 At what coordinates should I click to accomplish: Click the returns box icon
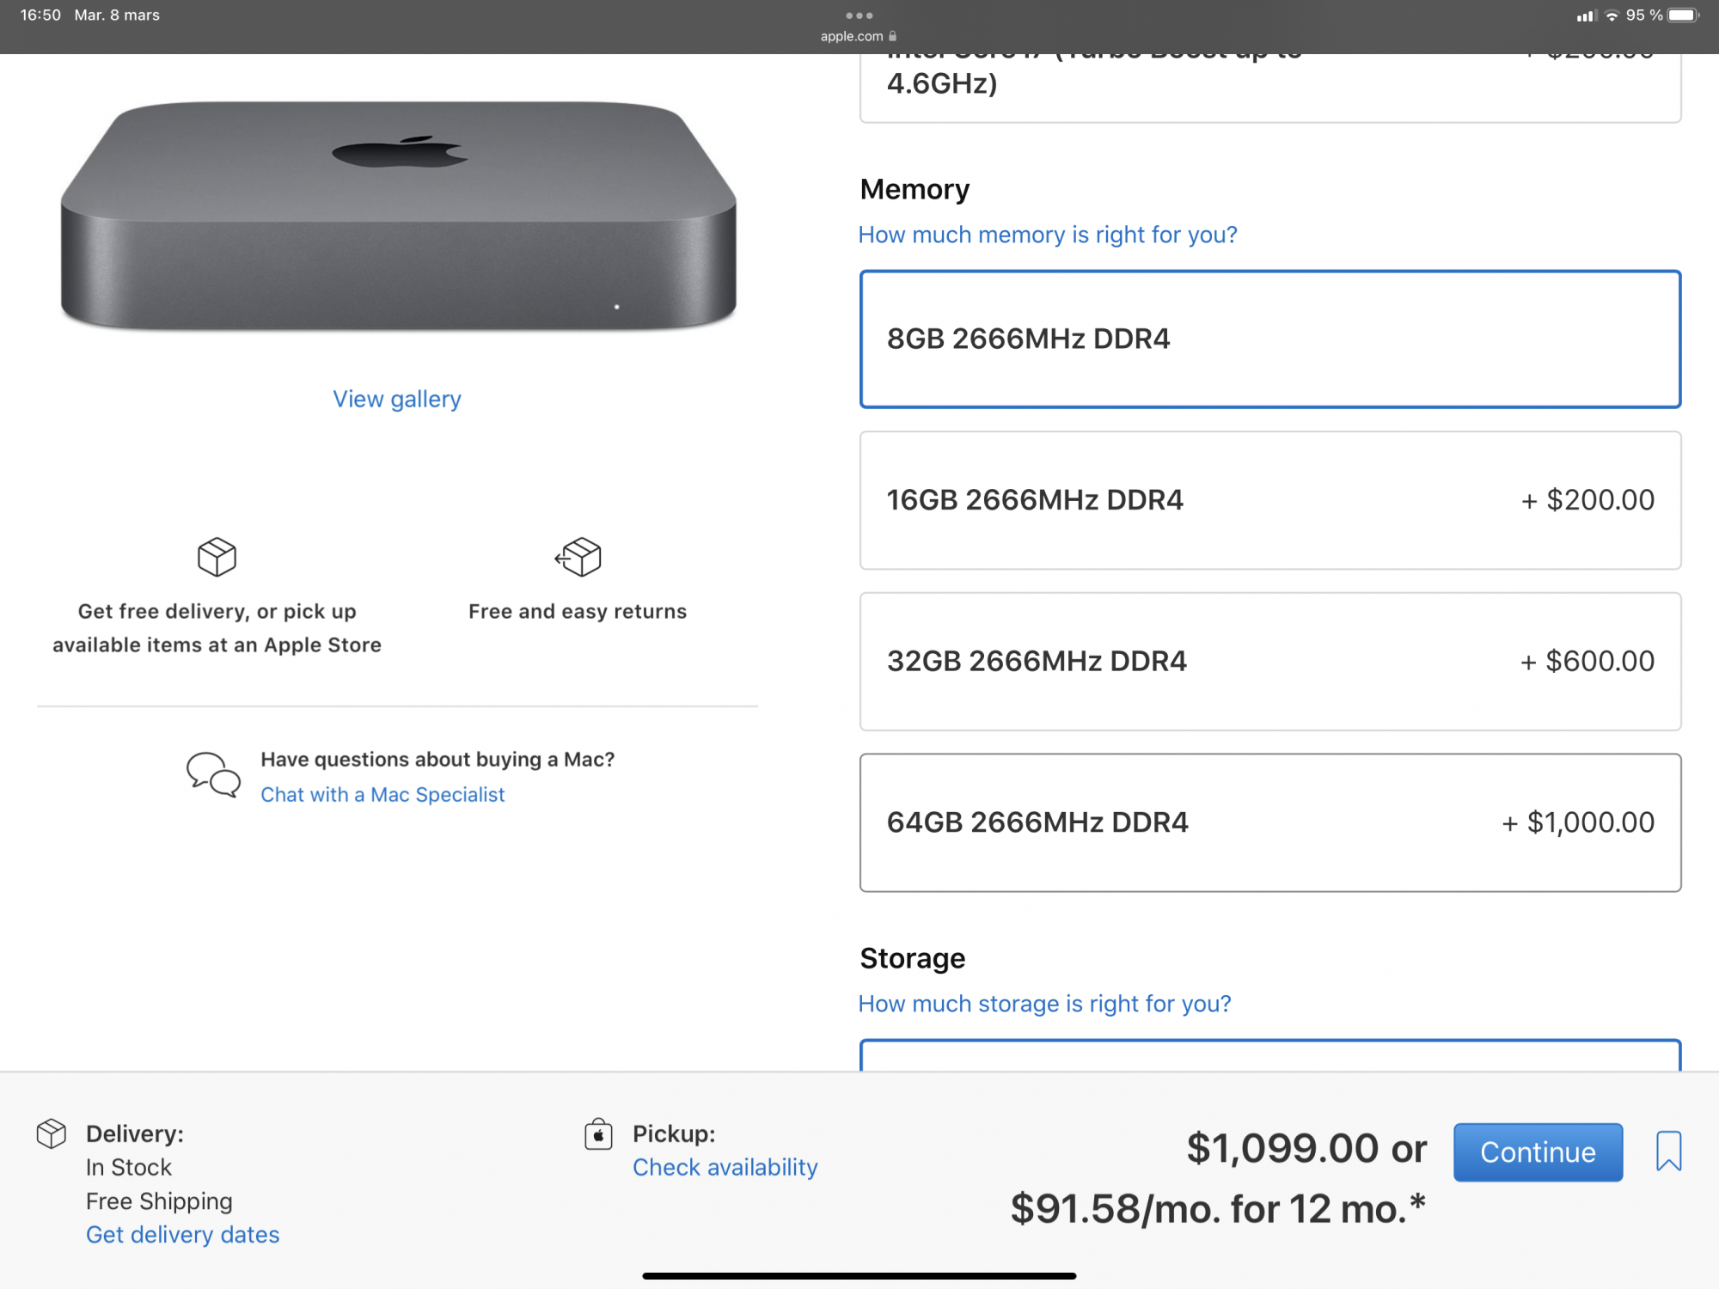point(578,557)
